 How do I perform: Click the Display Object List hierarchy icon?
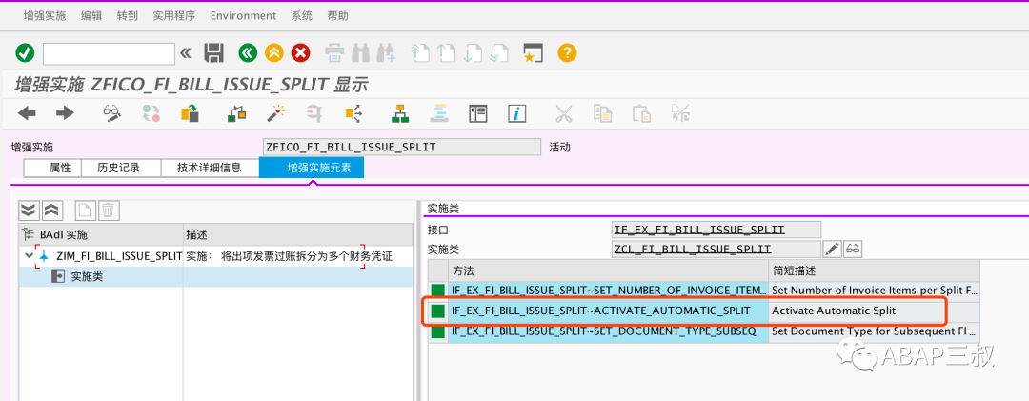pos(399,113)
